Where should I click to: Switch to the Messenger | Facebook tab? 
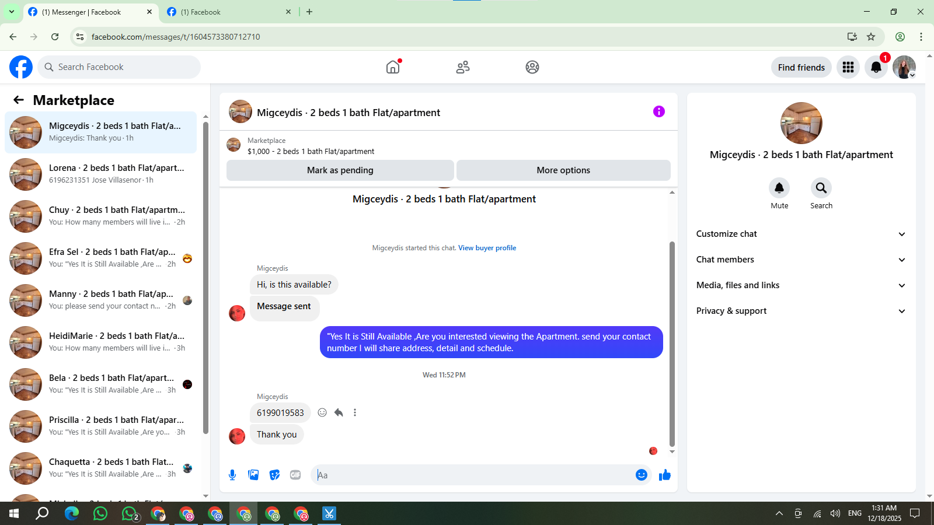coord(90,12)
